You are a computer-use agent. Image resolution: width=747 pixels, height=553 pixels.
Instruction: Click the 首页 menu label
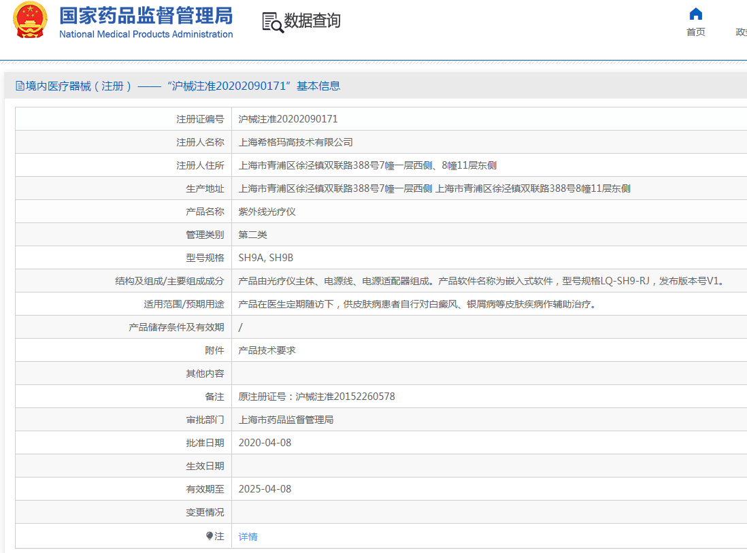(x=695, y=32)
